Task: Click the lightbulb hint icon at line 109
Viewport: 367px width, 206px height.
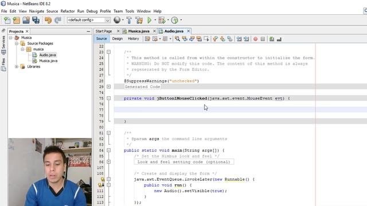Action: tap(103, 179)
